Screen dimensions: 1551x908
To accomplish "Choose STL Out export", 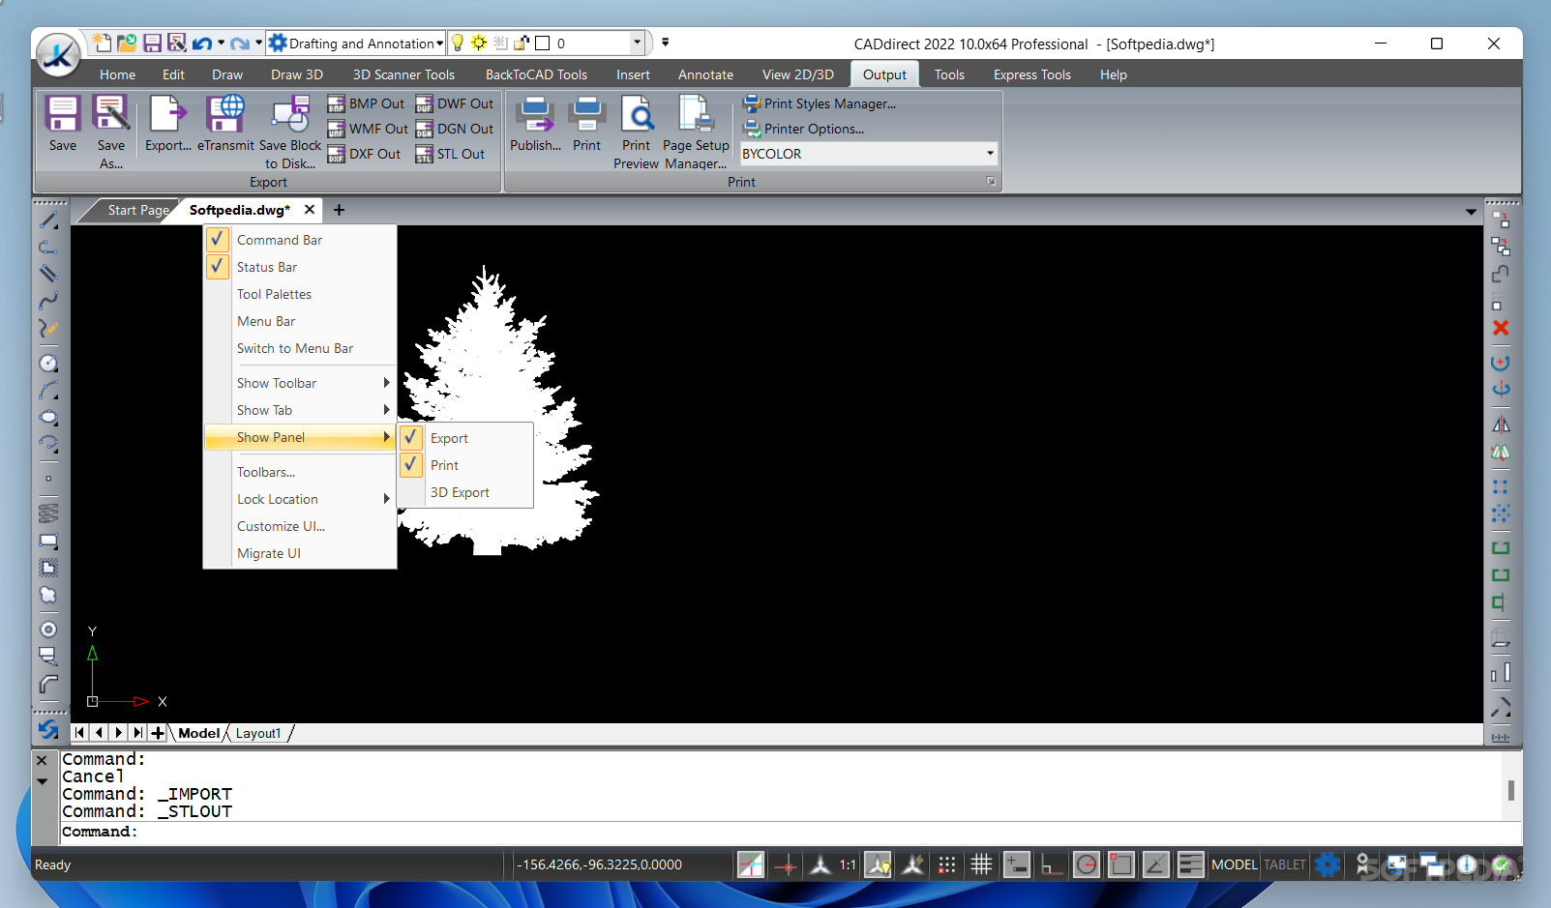I will point(450,154).
